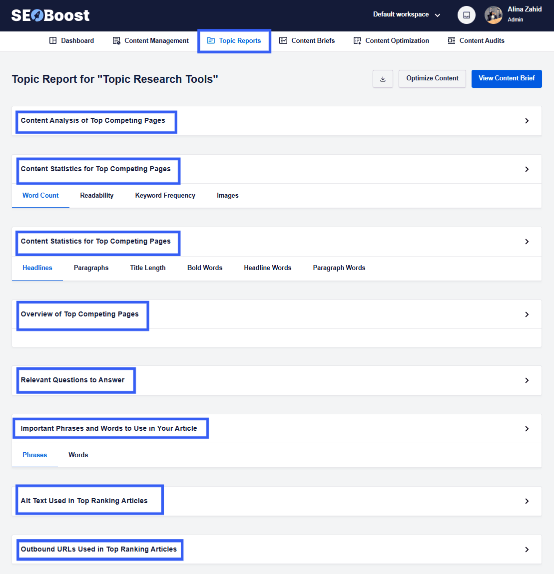Switch to the Paragraphs tab
Viewport: 554px width, 574px height.
click(91, 268)
